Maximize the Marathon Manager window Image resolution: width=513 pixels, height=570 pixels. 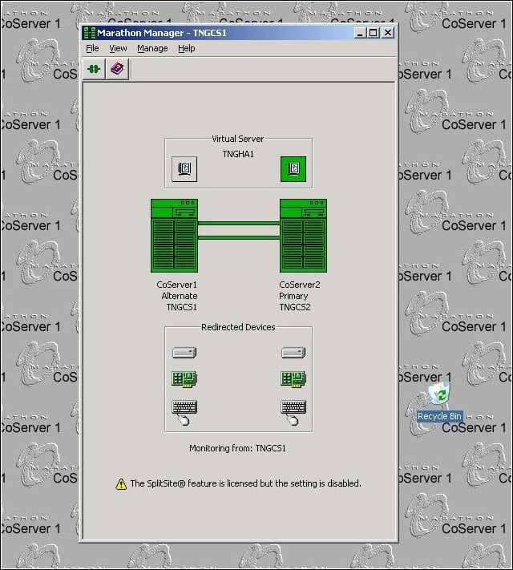(373, 33)
